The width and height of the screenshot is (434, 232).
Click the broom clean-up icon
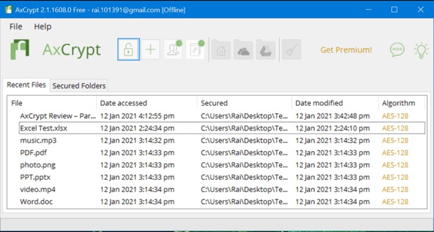pyautogui.click(x=291, y=50)
